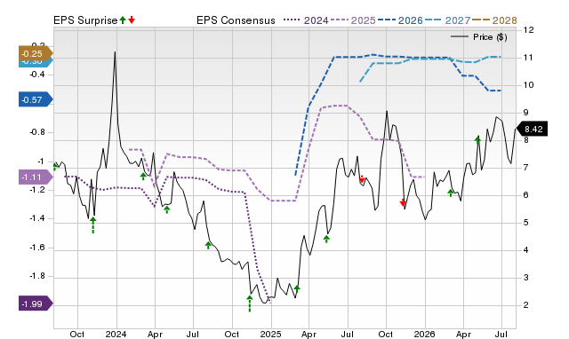
Task: Pick the green dashed surprise arrow near November 2024
Action: click(249, 304)
